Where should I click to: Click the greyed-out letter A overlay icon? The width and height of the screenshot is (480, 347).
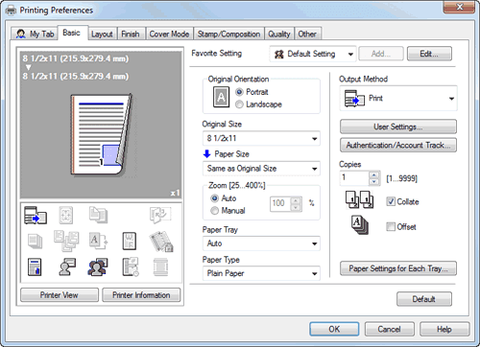[98, 241]
